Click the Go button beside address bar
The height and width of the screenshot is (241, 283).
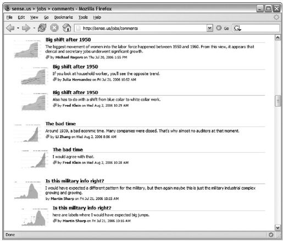(223, 28)
